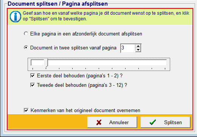The height and width of the screenshot is (137, 197).
Task: Select 'Elke pagina in een afzonderlijk document' radio button
Action: (x=26, y=34)
